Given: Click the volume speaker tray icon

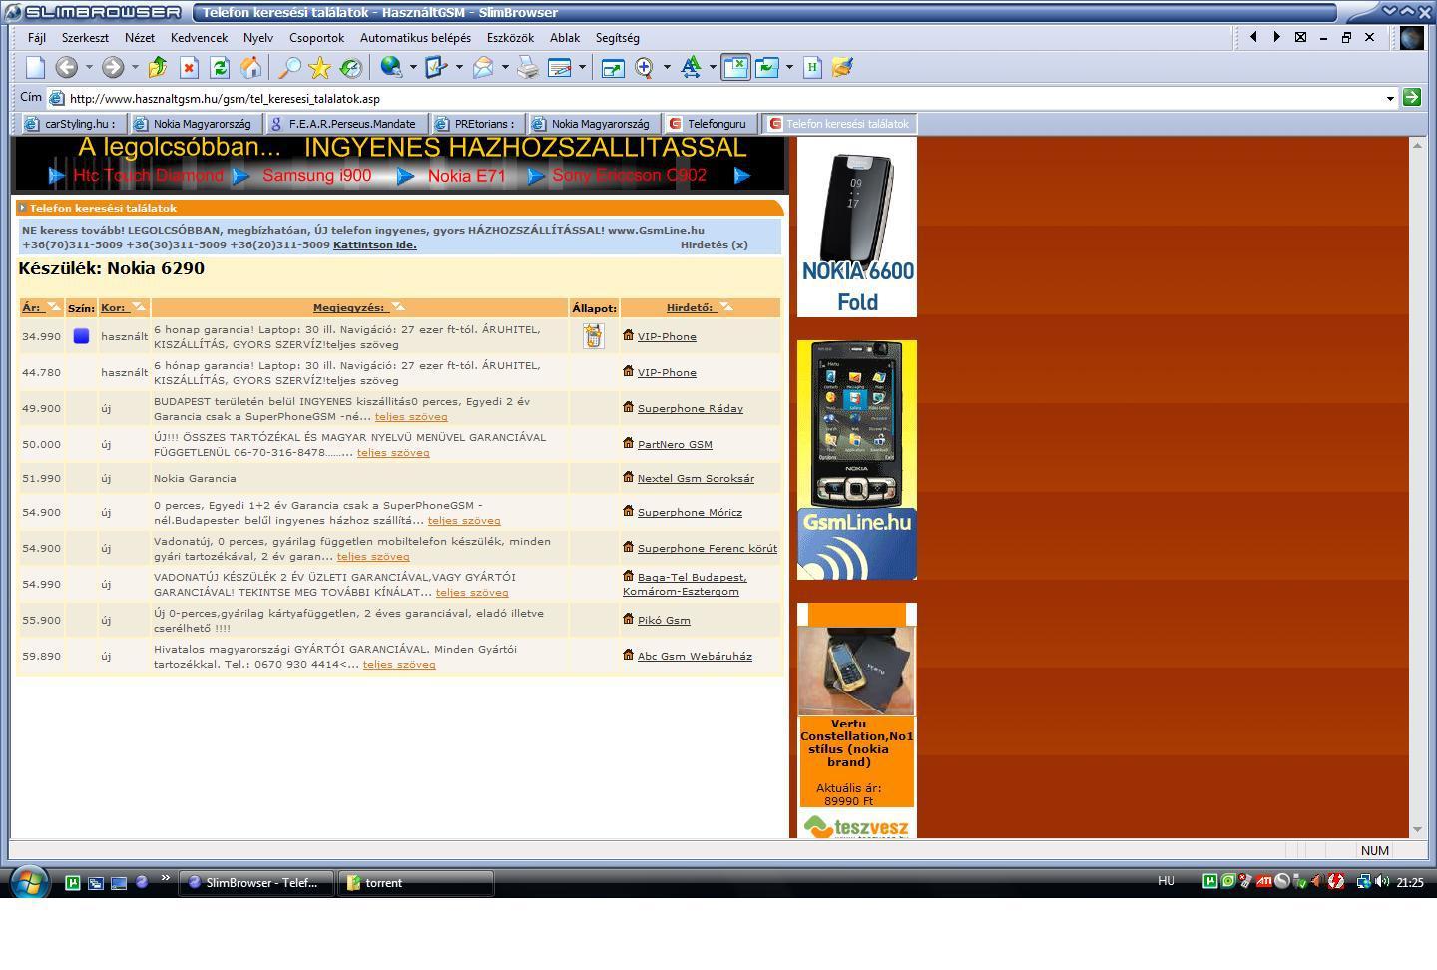Looking at the screenshot, I should [x=1382, y=882].
